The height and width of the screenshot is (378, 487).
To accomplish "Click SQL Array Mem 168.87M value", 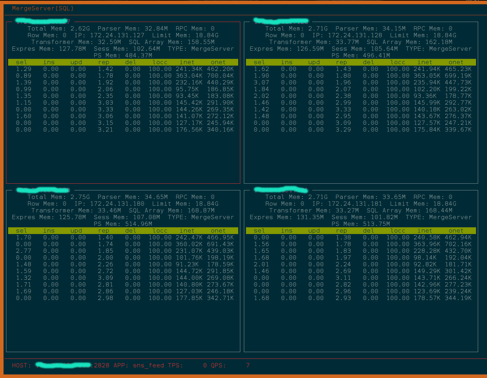I will (x=201, y=210).
